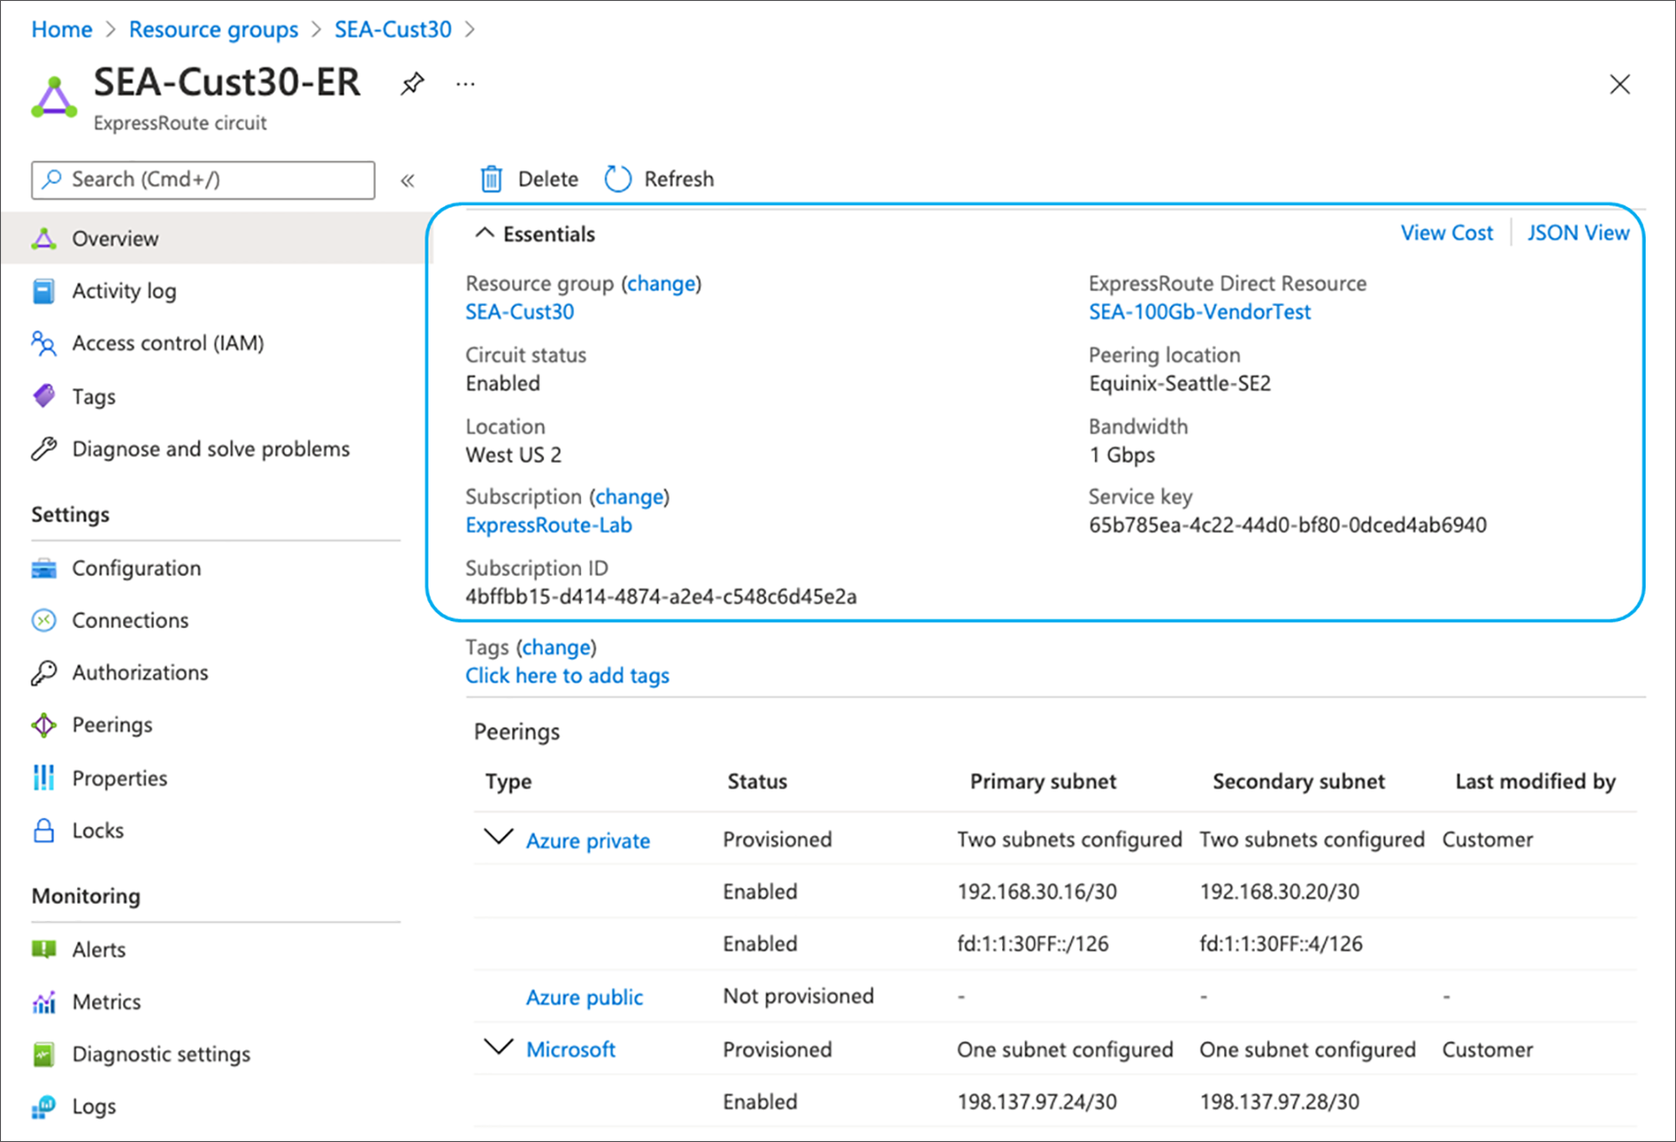Open SEA-Cust30 resource group link

520,312
